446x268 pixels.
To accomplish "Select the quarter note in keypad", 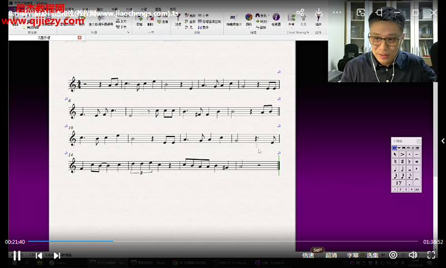I will [x=395, y=169].
